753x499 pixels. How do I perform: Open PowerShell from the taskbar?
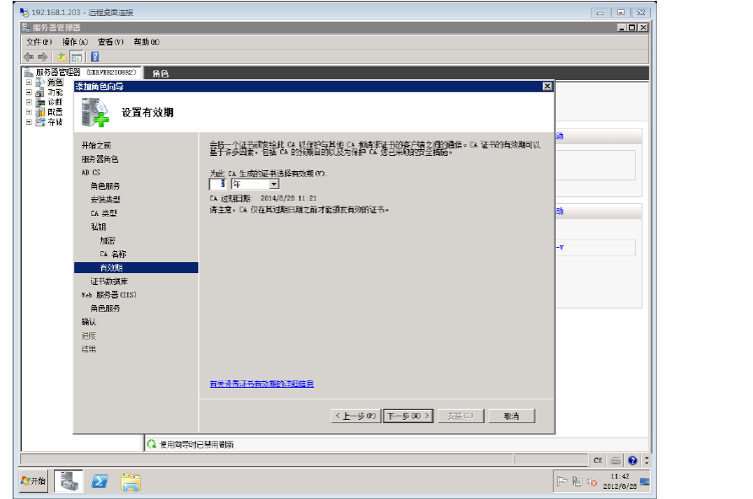click(100, 481)
